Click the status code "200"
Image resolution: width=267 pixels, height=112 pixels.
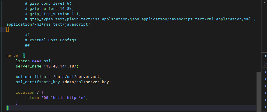click(x=45, y=98)
